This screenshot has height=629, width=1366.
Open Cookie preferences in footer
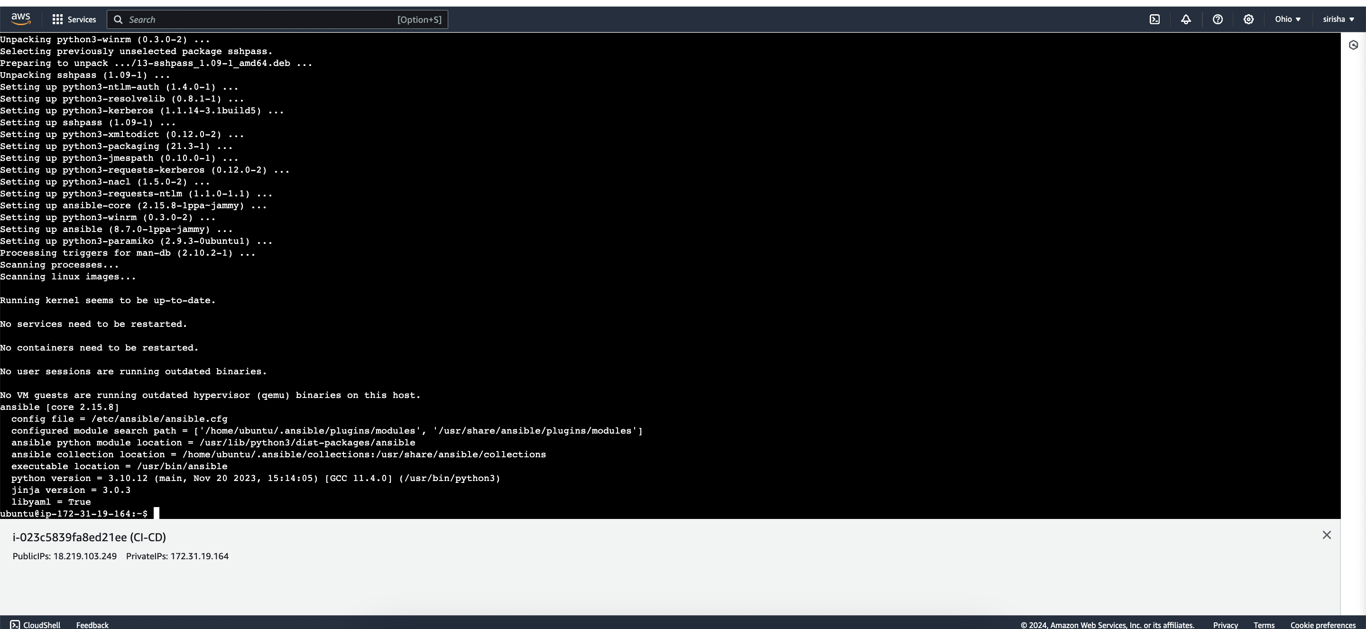[1322, 625]
